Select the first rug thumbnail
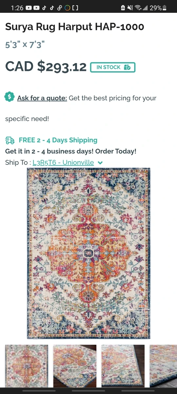The image size is (177, 394). point(27,365)
